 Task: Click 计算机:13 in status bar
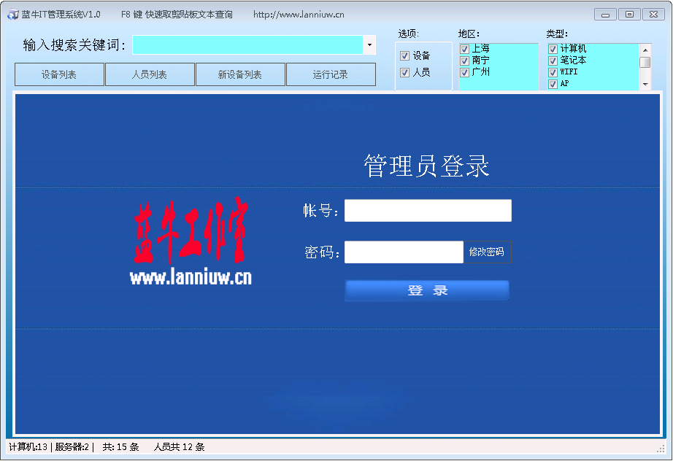28,447
